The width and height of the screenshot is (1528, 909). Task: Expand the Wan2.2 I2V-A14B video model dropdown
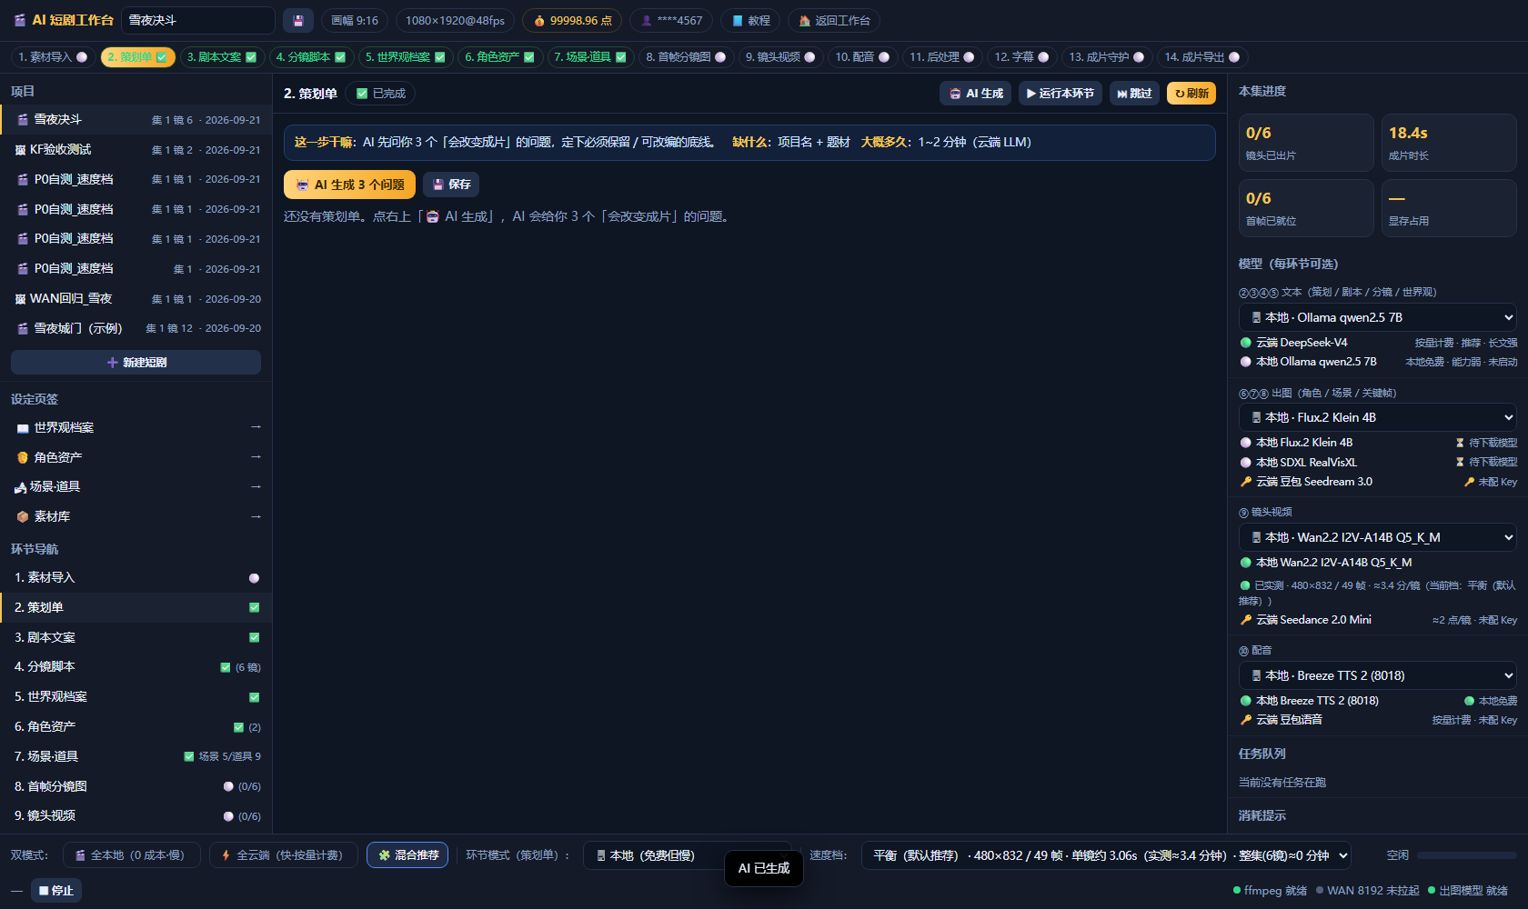pyautogui.click(x=1377, y=537)
